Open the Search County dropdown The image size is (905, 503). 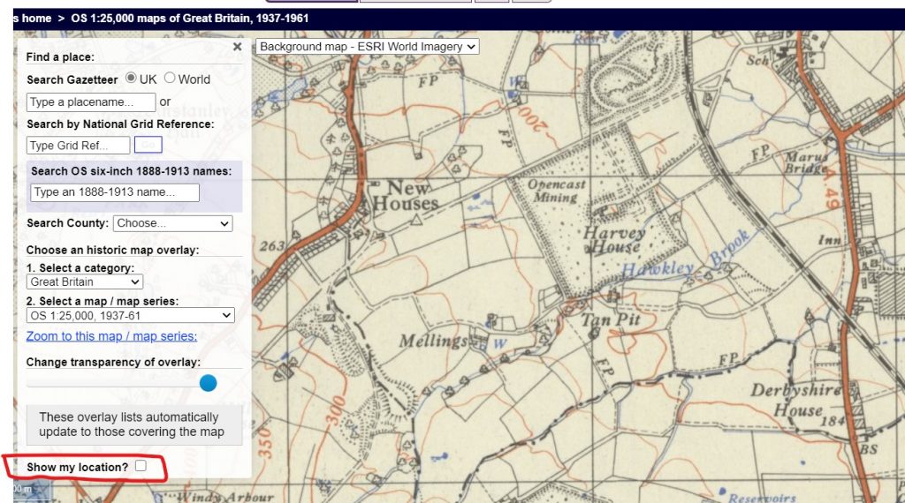pyautogui.click(x=172, y=223)
